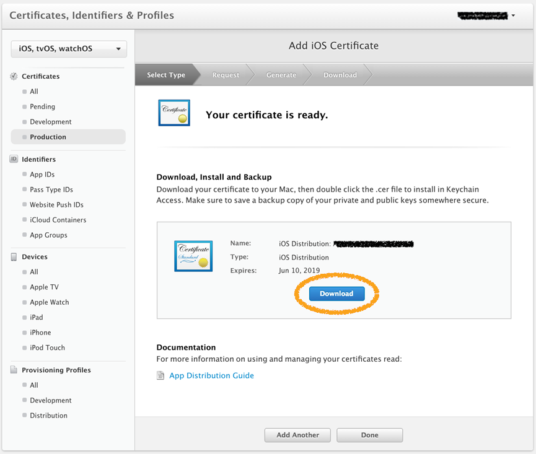The image size is (536, 454).
Task: Select the Download step in progress bar
Action: point(340,75)
